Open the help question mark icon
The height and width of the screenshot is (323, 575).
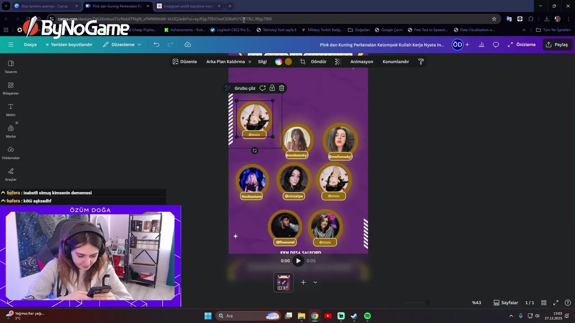click(x=568, y=303)
